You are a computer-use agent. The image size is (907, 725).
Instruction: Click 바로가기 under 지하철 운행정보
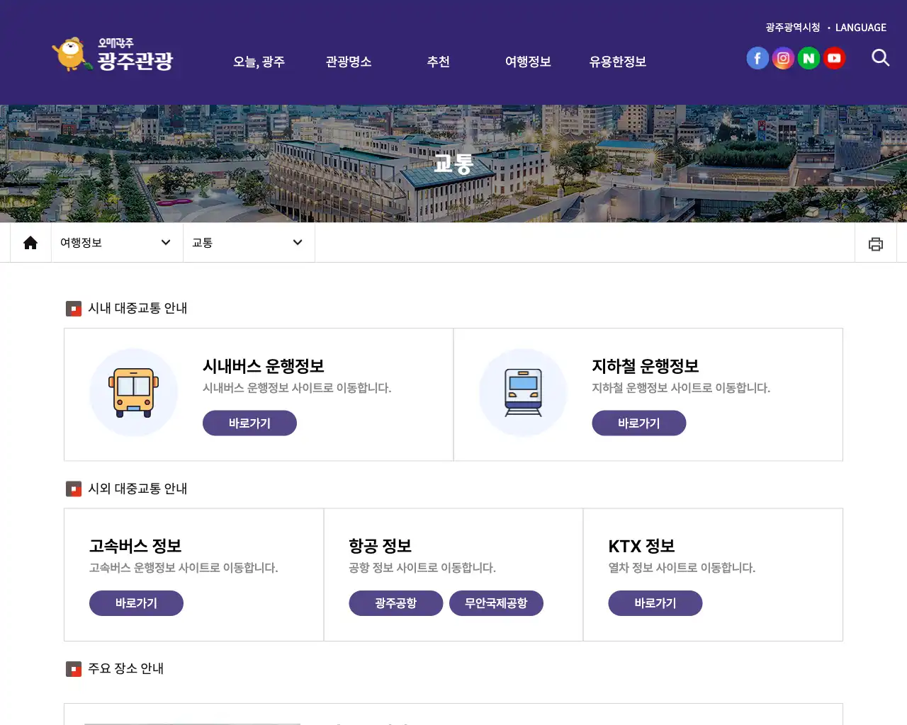click(639, 423)
